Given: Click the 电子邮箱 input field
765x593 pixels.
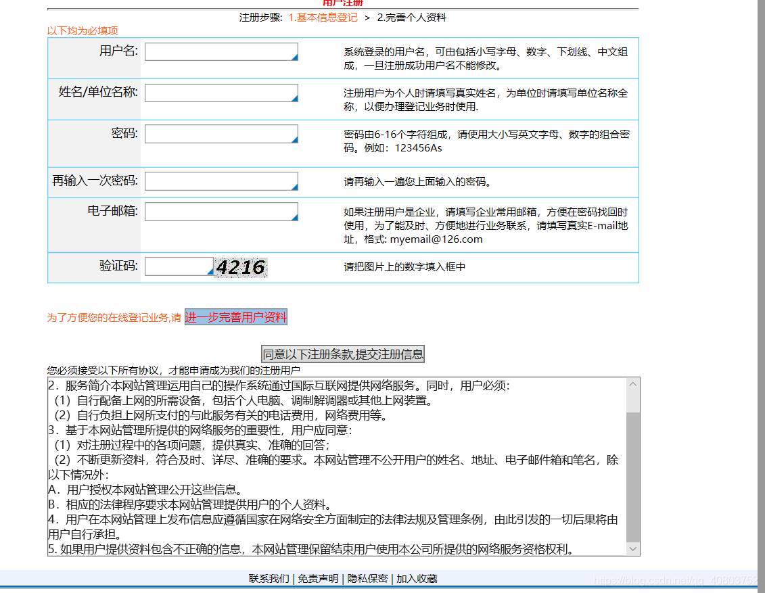Looking at the screenshot, I should 221,212.
